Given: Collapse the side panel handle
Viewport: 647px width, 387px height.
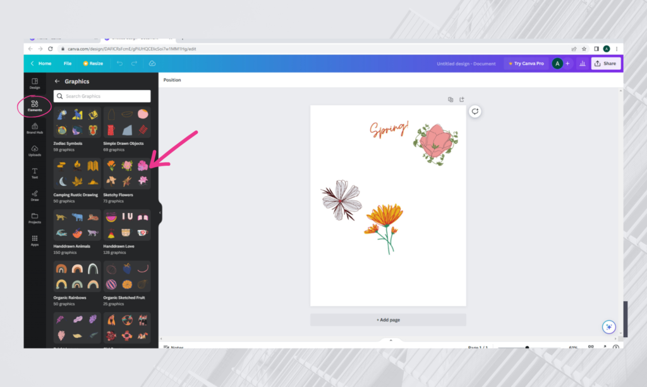Looking at the screenshot, I should pyautogui.click(x=160, y=213).
